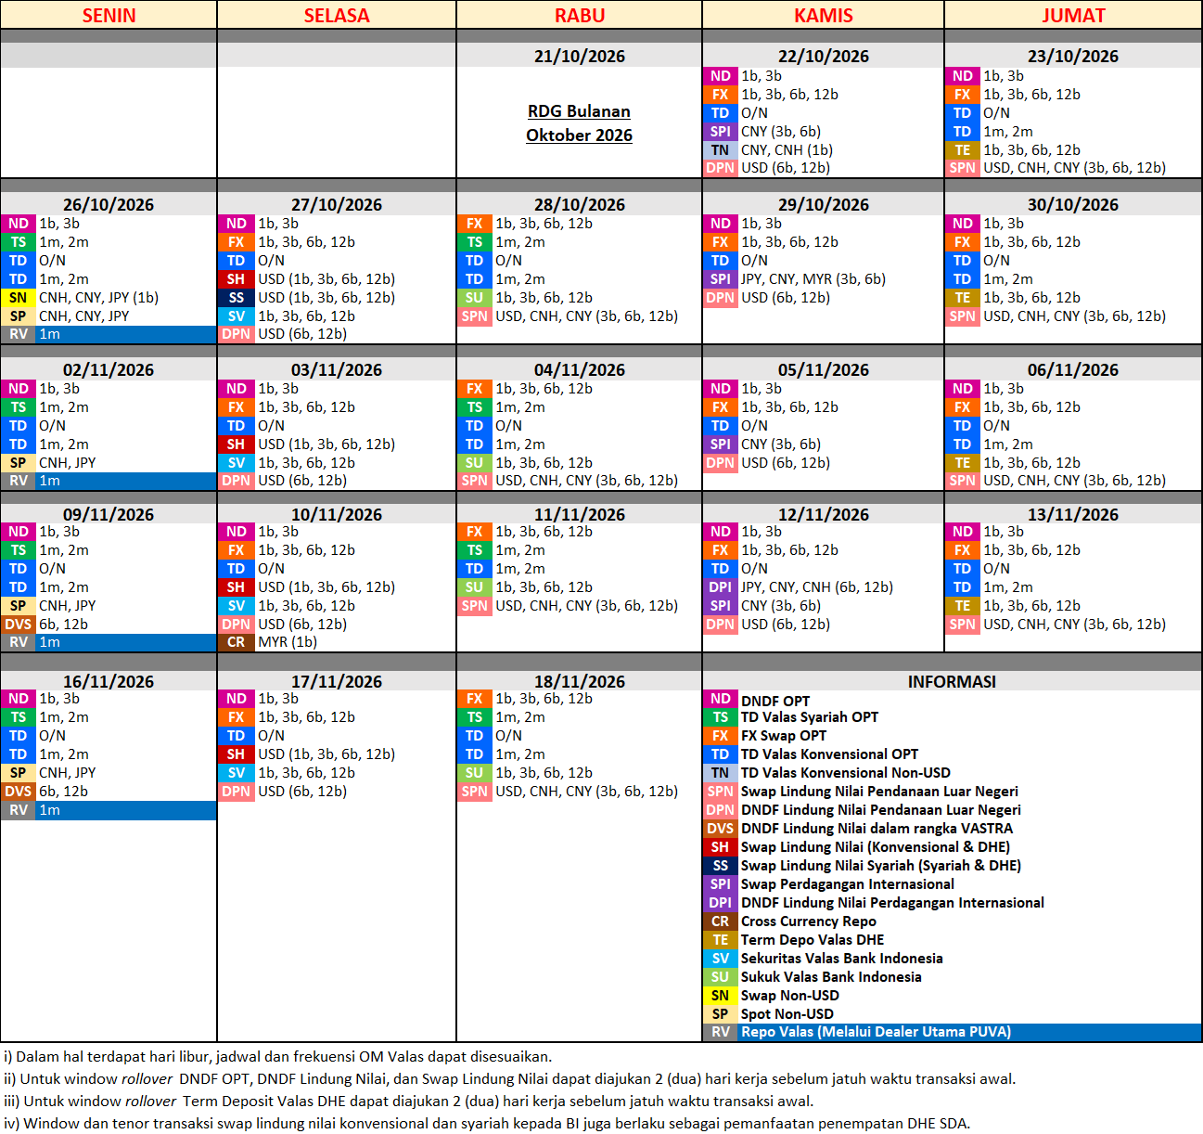Image resolution: width=1203 pixels, height=1134 pixels.
Task: Click the legend text "TD Valas Syariah OPT"
Action: tap(810, 717)
